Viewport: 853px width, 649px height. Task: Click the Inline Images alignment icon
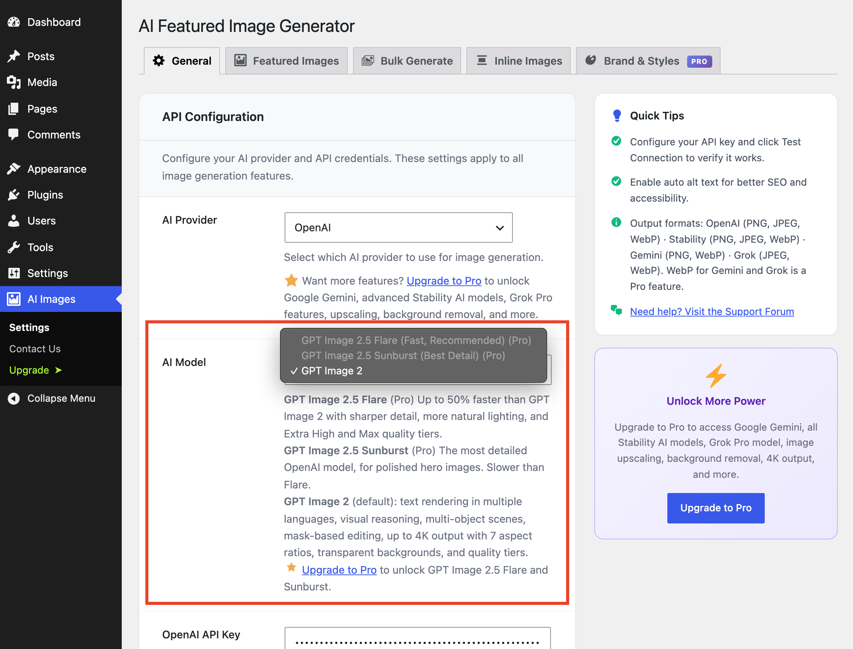click(482, 60)
